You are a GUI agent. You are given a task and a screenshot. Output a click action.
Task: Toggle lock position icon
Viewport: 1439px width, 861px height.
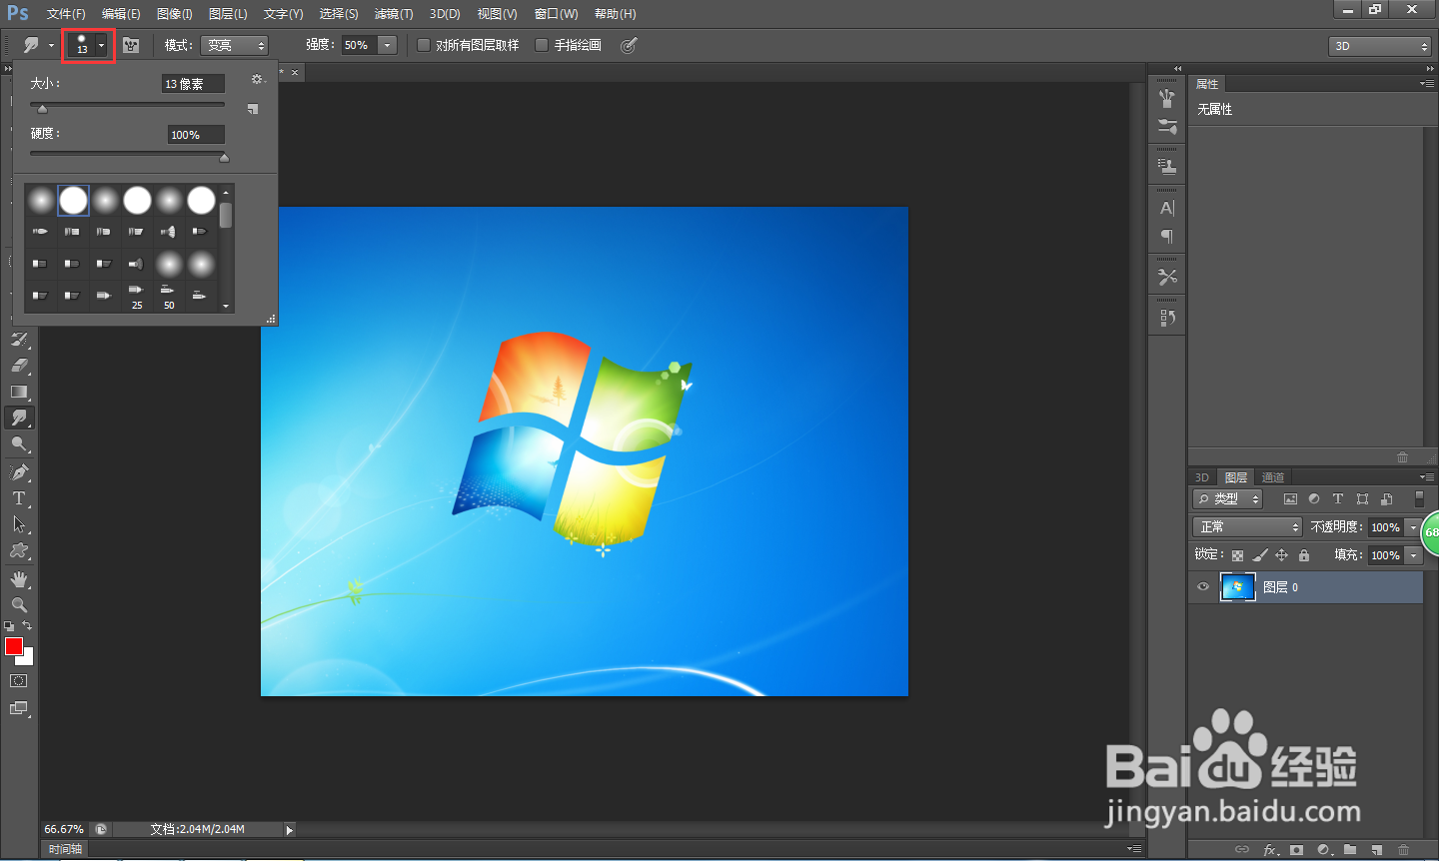(1282, 555)
